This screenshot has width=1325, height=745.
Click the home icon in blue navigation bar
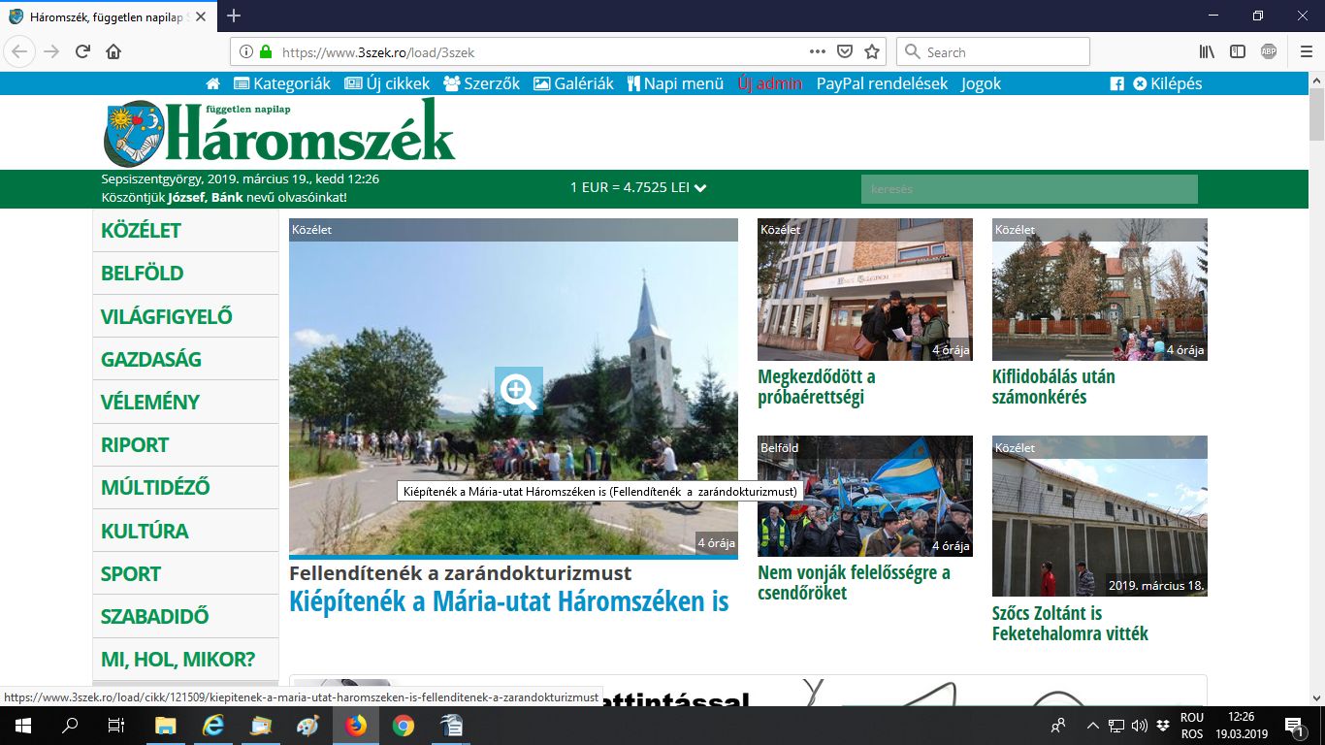213,83
